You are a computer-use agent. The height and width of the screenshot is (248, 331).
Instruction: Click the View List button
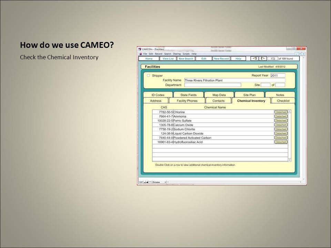[168, 59]
